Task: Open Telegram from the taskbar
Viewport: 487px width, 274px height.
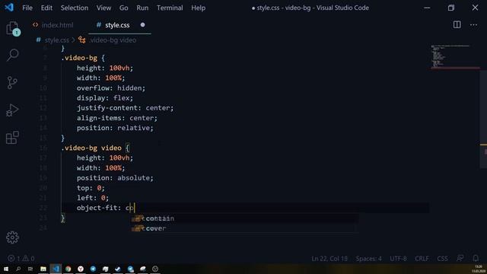Action: (93, 269)
